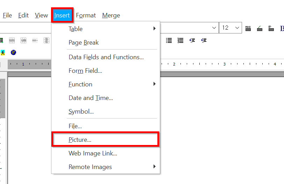Click the globe icon

pos(13,53)
